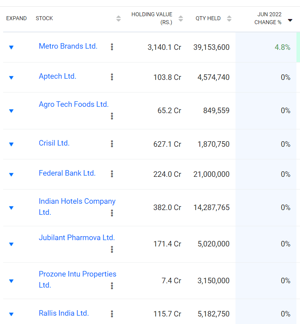
Task: Open the three-dot menu for Prozone Intu Properties Ltd.
Action: (112, 286)
